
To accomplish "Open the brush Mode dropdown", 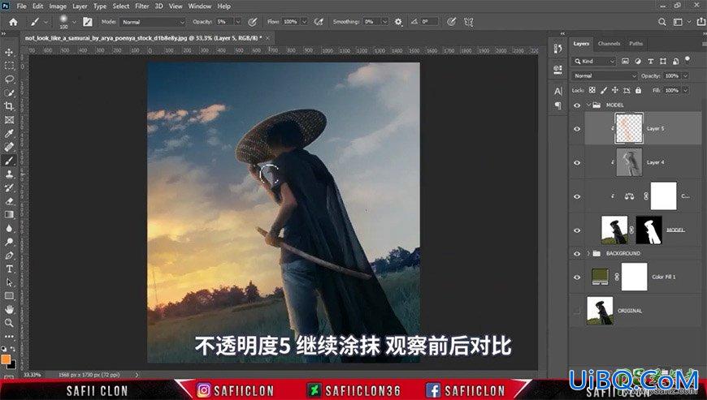I will [x=153, y=22].
